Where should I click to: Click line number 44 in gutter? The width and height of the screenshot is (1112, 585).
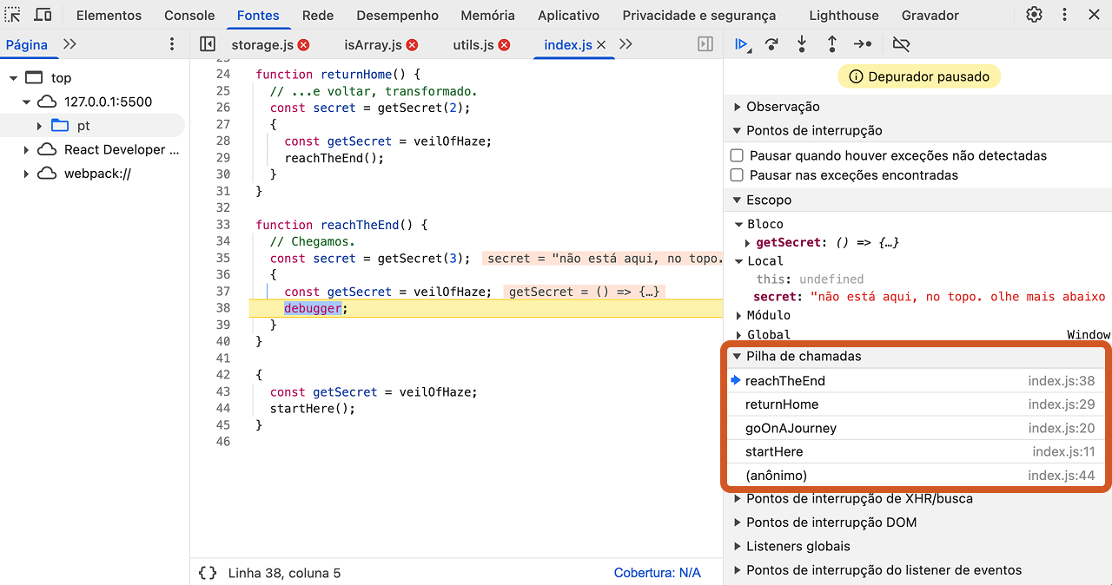[223, 408]
